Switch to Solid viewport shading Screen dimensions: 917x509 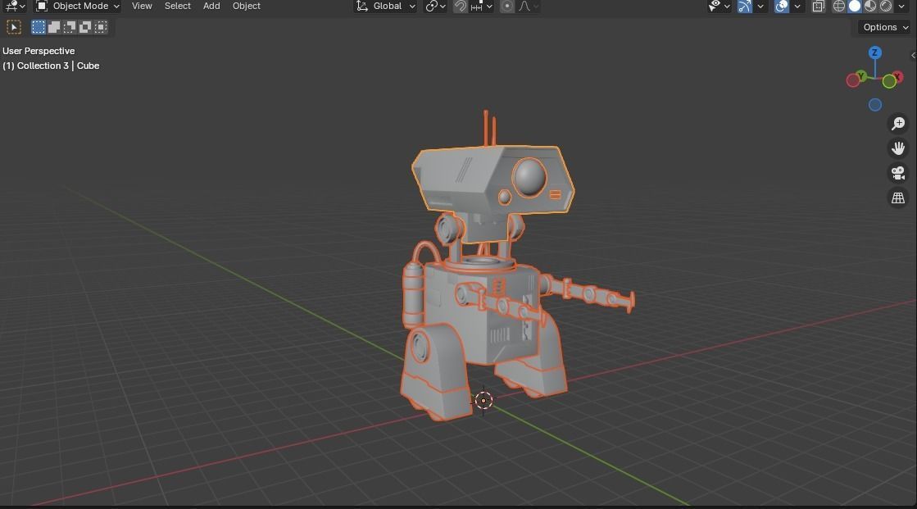click(x=855, y=7)
